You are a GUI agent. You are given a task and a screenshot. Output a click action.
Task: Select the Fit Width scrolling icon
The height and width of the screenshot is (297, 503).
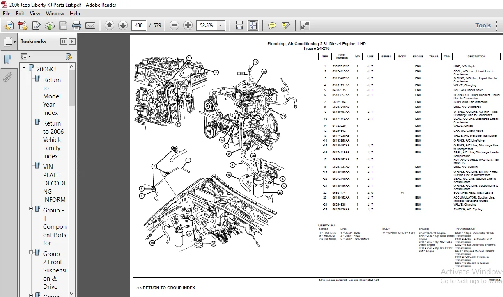pos(239,25)
